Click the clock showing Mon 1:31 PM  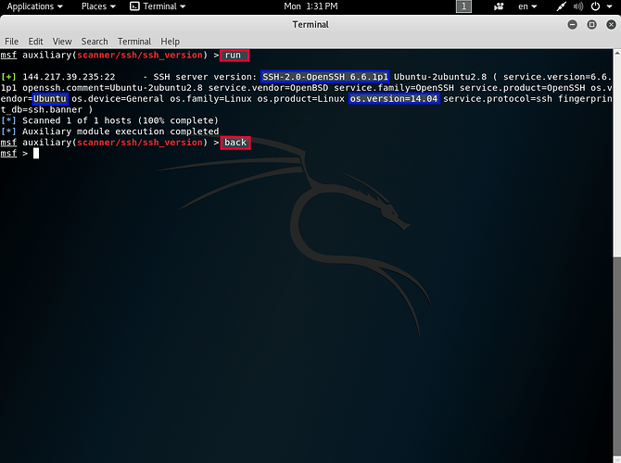[x=310, y=6]
